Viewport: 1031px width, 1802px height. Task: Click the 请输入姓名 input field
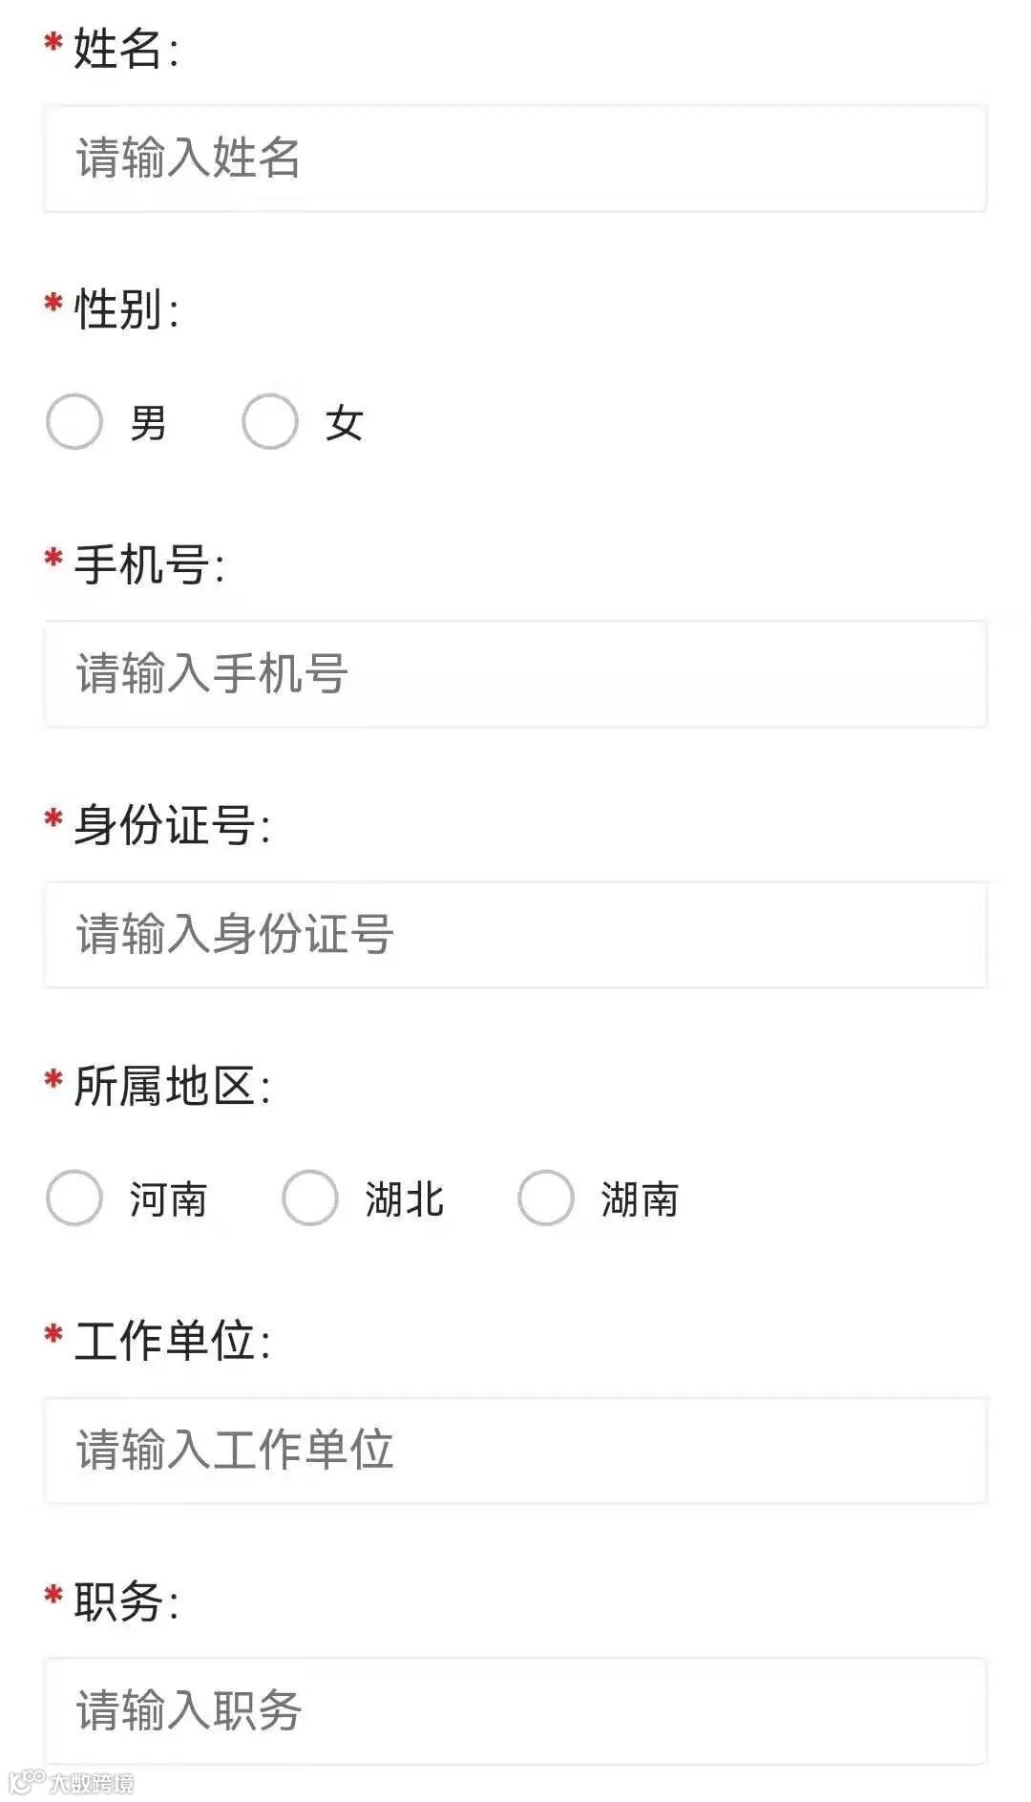[x=515, y=159]
